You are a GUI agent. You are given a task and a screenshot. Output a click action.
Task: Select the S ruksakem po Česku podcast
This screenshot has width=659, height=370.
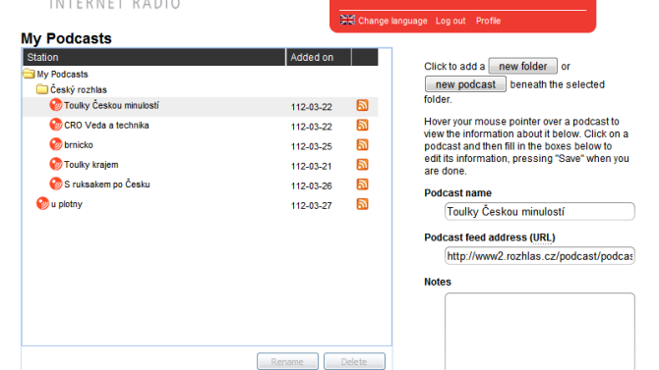point(107,185)
